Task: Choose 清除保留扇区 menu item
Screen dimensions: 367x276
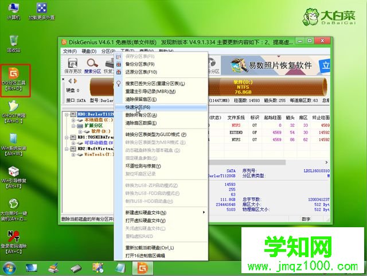Action: [x=161, y=99]
